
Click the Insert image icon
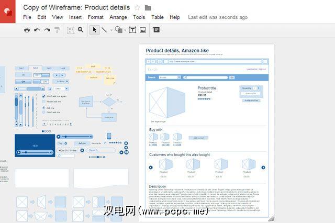(x=143, y=30)
